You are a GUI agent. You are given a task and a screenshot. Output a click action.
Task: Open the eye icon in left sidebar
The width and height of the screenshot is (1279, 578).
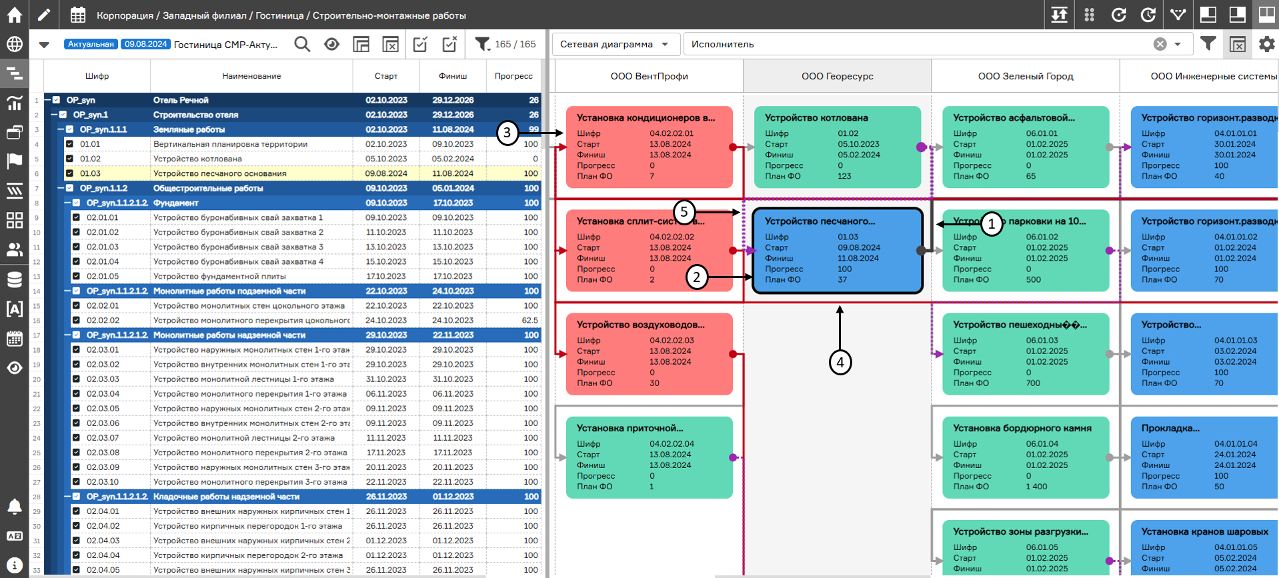pyautogui.click(x=14, y=367)
